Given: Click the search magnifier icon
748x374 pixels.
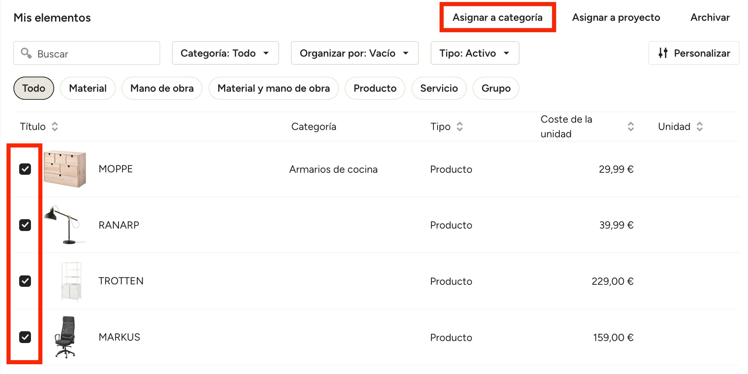Looking at the screenshot, I should 26,53.
